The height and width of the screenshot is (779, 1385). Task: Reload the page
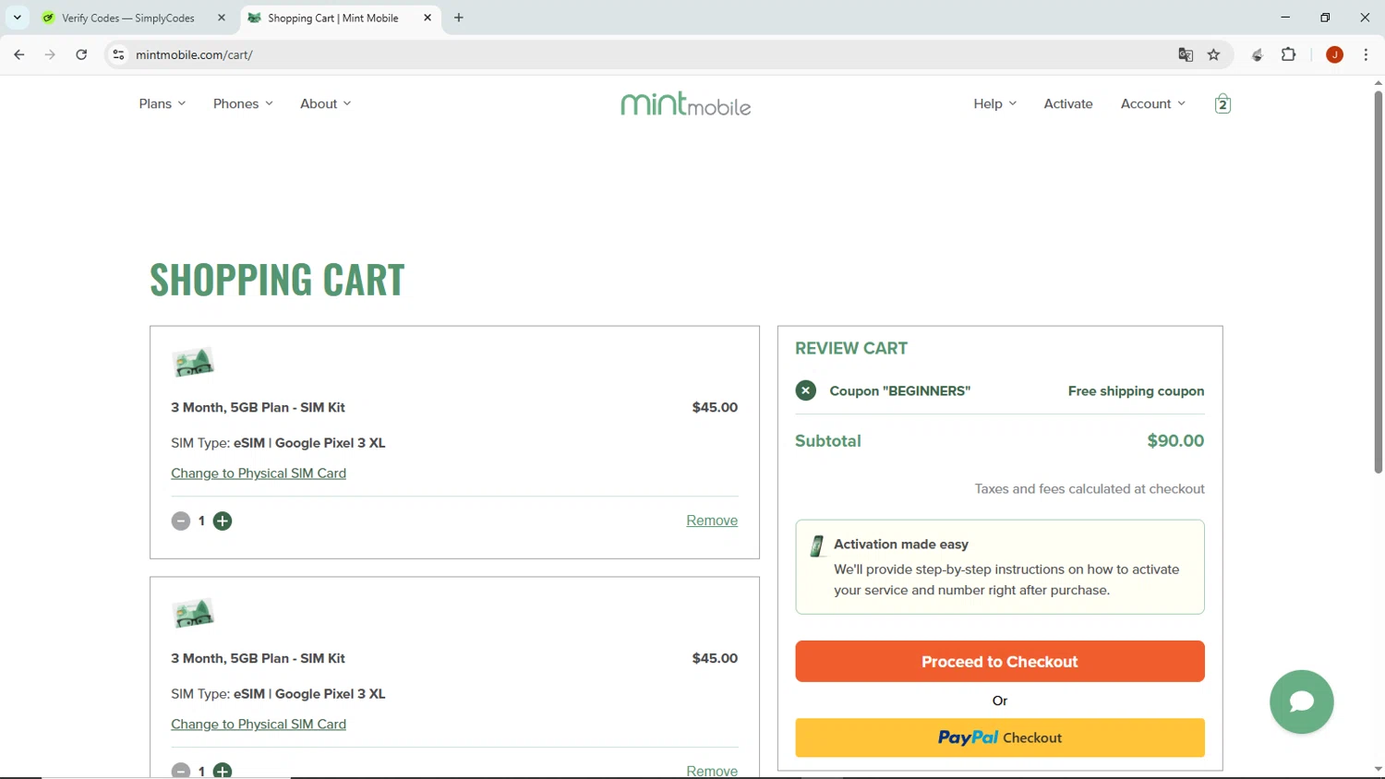(81, 54)
